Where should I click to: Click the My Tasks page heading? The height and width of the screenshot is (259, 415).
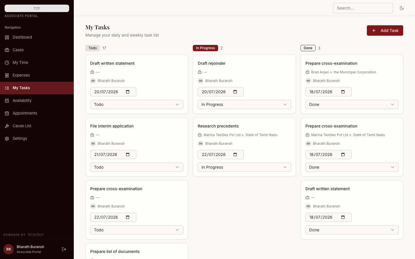coord(97,27)
